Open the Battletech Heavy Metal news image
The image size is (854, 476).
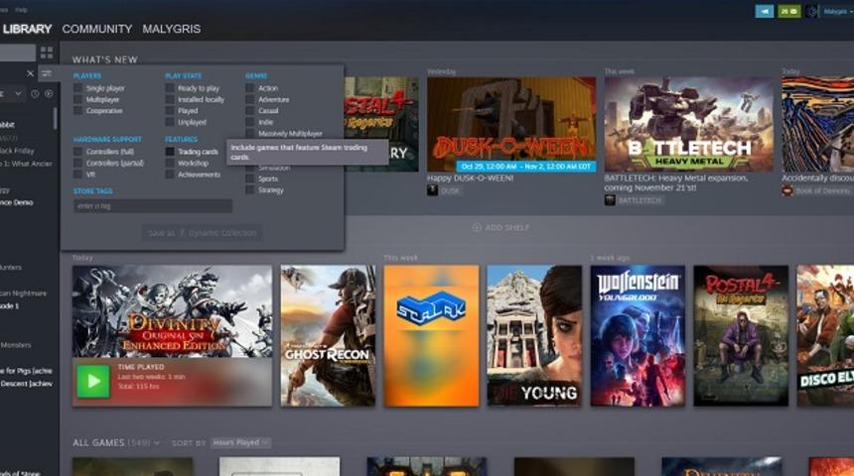pyautogui.click(x=688, y=124)
